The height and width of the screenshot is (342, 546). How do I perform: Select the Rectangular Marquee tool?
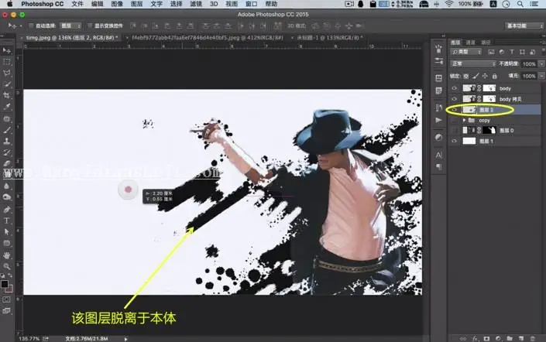(x=7, y=62)
